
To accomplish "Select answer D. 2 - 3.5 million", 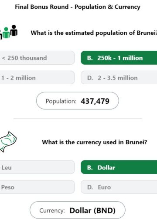I will tap(119, 78).
